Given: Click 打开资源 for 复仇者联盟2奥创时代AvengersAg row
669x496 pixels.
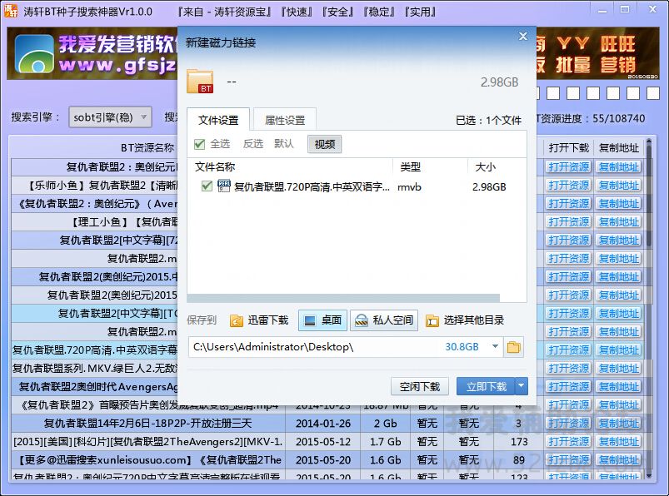Looking at the screenshot, I should pos(569,387).
